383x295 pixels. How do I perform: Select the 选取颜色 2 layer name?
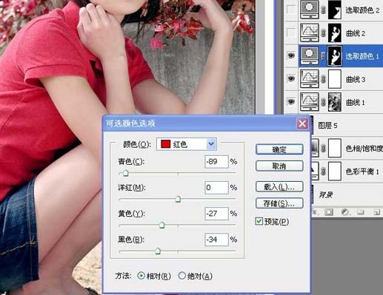click(362, 10)
